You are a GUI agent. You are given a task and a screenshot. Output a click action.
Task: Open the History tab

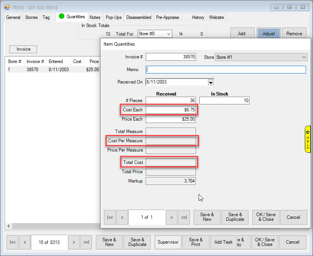click(x=198, y=17)
